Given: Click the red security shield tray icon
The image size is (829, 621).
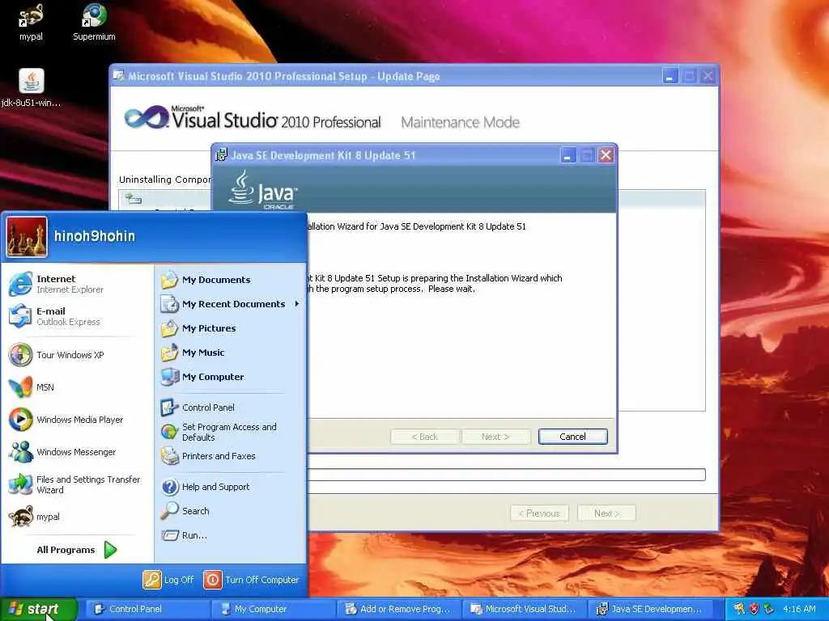Looking at the screenshot, I should pos(754,609).
